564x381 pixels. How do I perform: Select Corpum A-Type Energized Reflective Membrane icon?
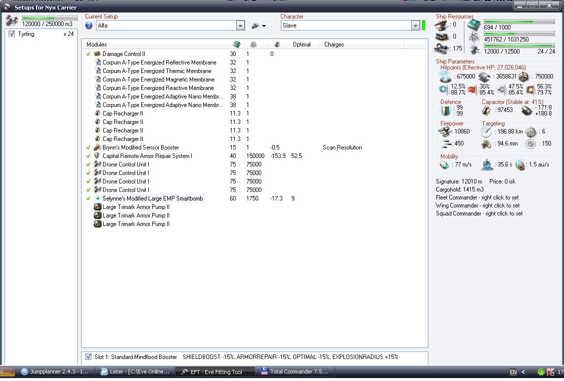98,62
